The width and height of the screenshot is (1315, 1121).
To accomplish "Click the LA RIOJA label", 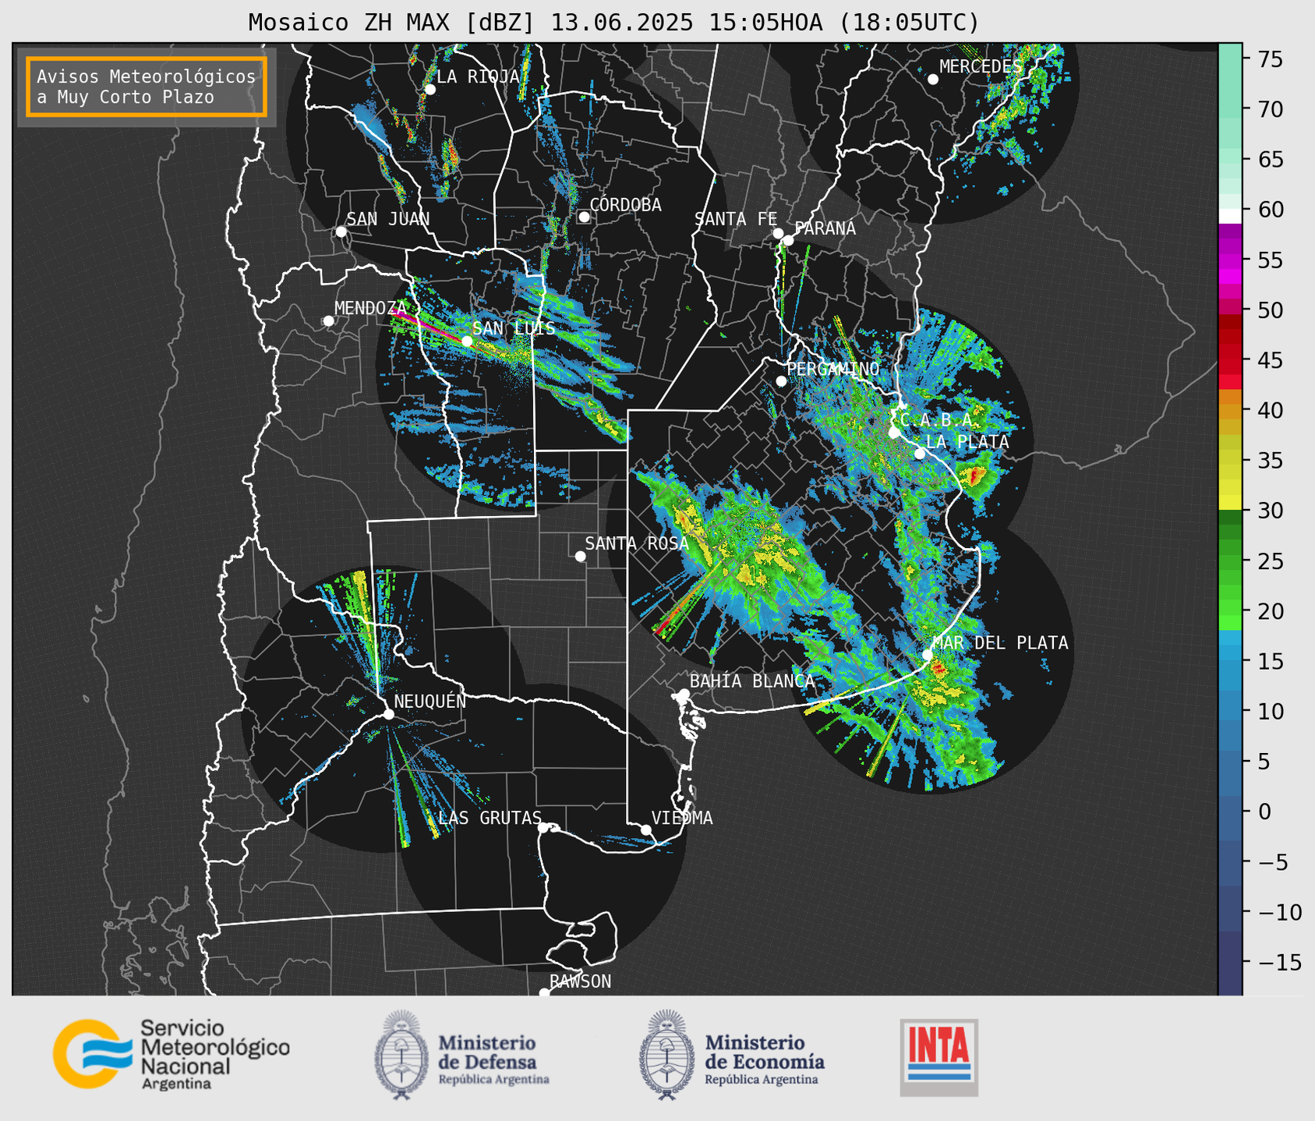I will [x=478, y=76].
